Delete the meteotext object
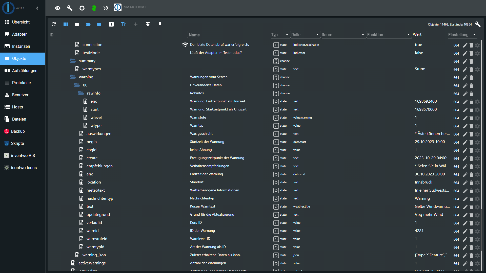 point(471,191)
